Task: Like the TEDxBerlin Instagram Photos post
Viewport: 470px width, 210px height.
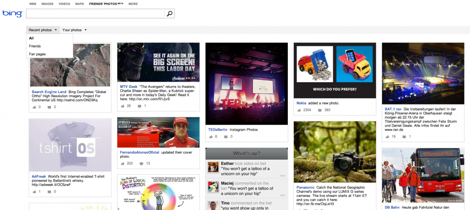Action: point(211,137)
